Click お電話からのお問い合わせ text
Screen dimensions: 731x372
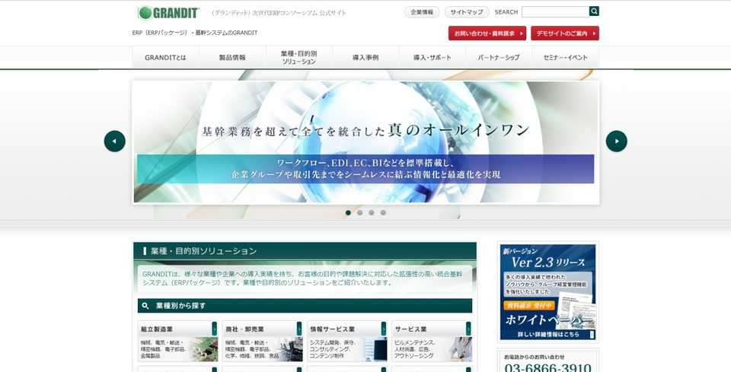pos(535,357)
